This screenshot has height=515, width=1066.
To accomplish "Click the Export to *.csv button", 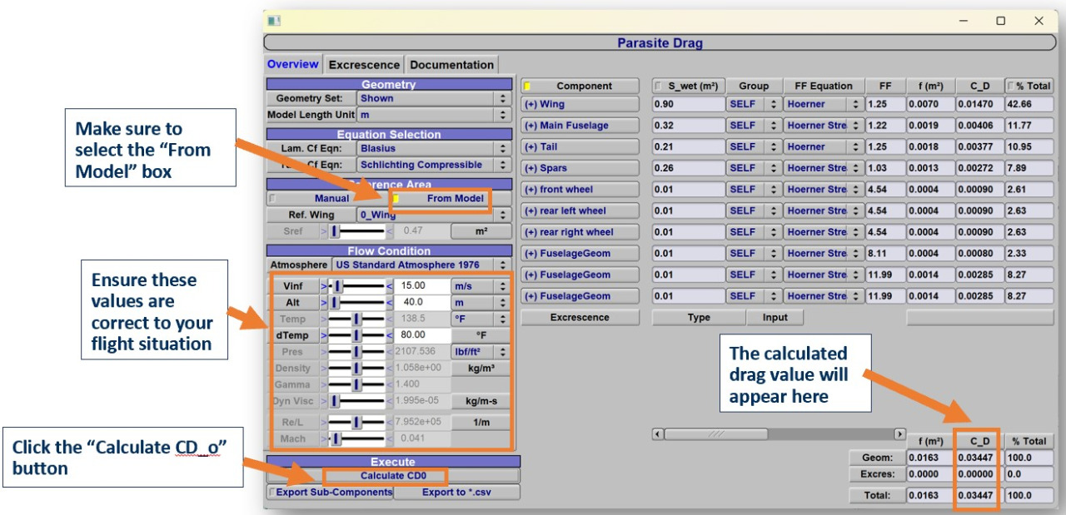I will 456,492.
